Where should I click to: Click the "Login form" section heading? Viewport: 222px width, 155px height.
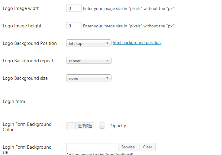[14, 101]
